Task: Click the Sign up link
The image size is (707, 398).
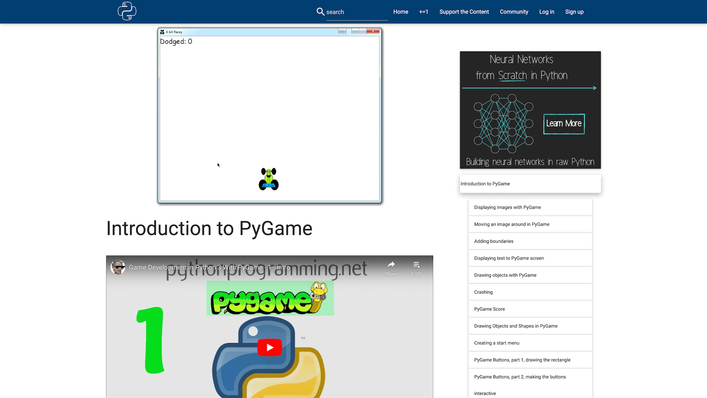Action: (574, 12)
